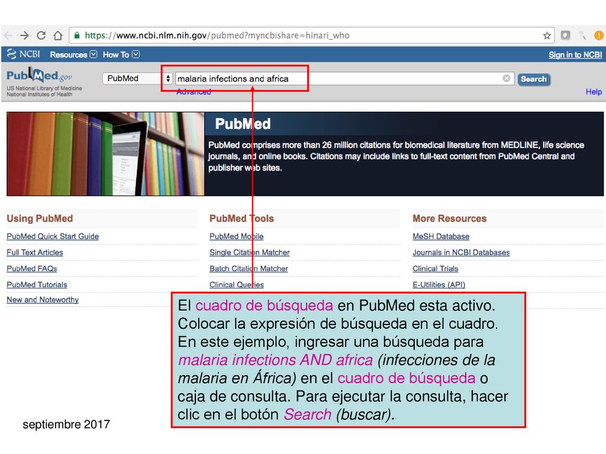
Task: Open the Help link
Action: (594, 92)
